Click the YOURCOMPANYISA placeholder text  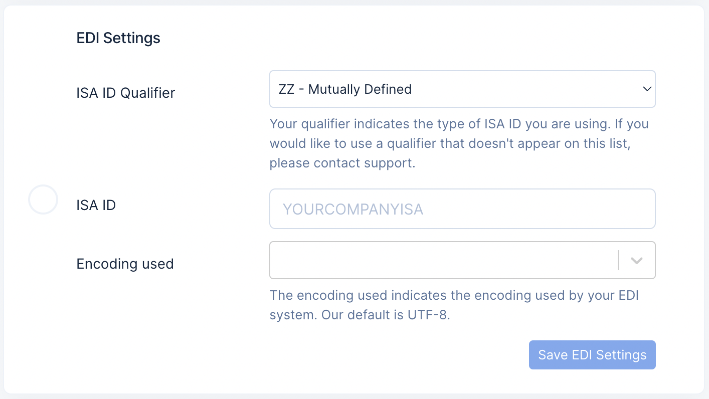pyautogui.click(x=353, y=209)
